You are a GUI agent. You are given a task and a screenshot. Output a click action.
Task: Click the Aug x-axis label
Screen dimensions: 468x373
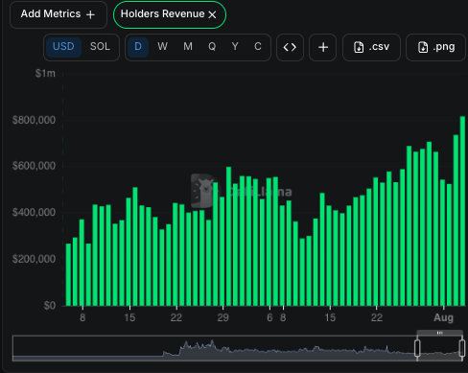pyautogui.click(x=443, y=317)
